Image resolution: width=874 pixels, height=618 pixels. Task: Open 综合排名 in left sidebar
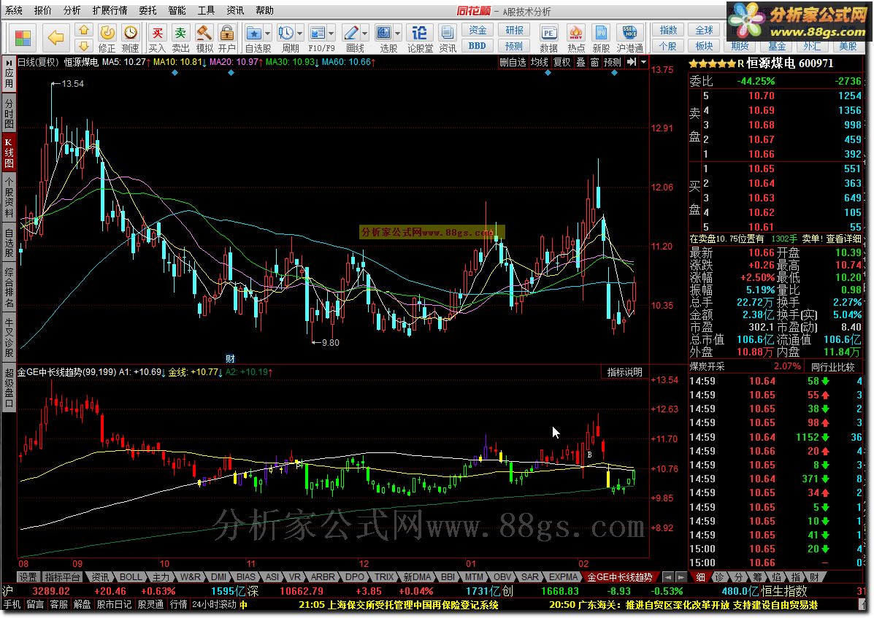(9, 288)
